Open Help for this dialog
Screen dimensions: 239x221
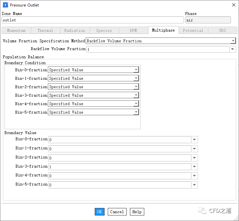(137, 212)
